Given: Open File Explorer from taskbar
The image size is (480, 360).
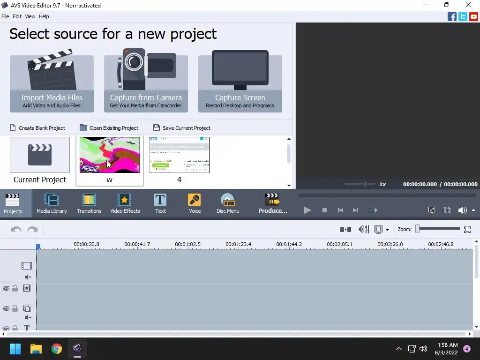Looking at the screenshot, I should tap(36, 349).
